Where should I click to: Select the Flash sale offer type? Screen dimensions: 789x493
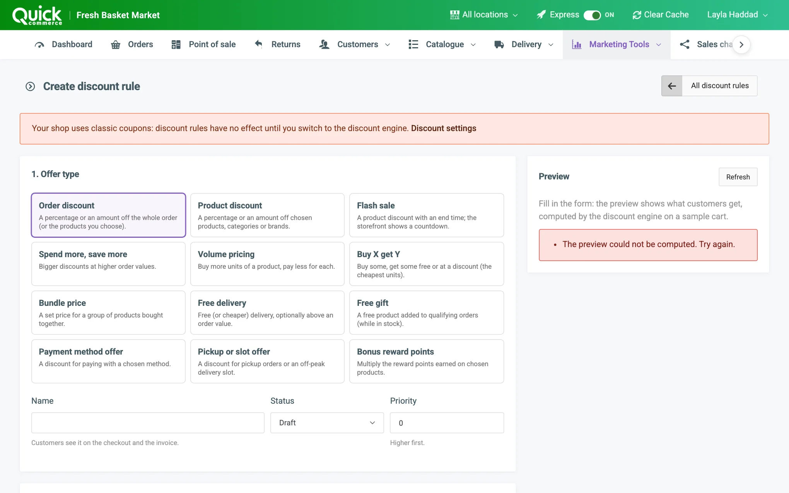click(427, 215)
